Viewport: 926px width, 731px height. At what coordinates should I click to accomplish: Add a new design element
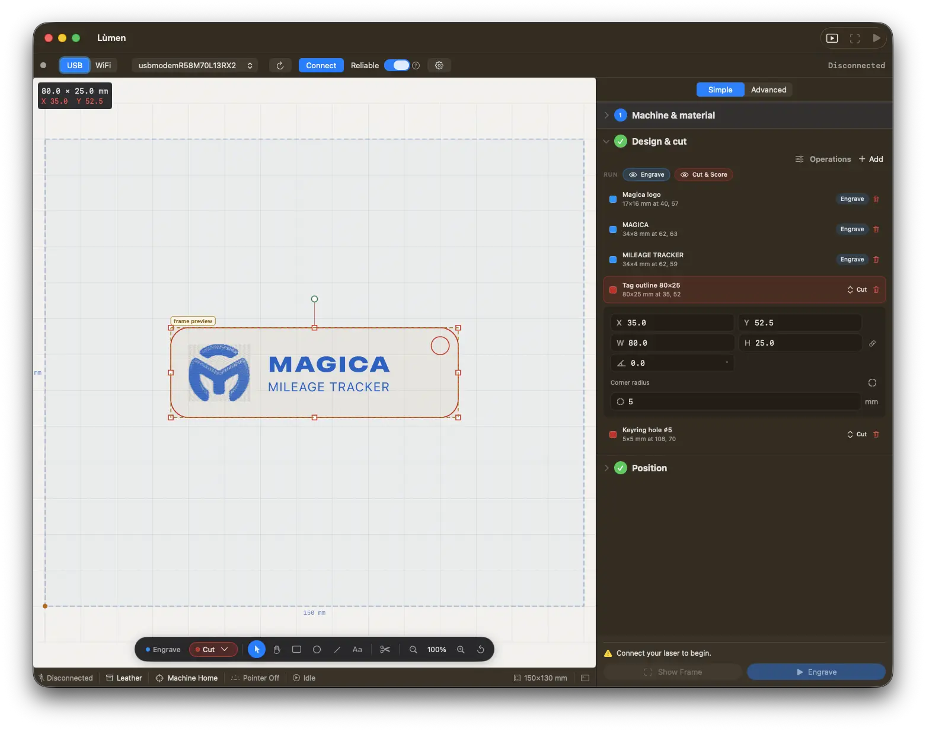[871, 159]
